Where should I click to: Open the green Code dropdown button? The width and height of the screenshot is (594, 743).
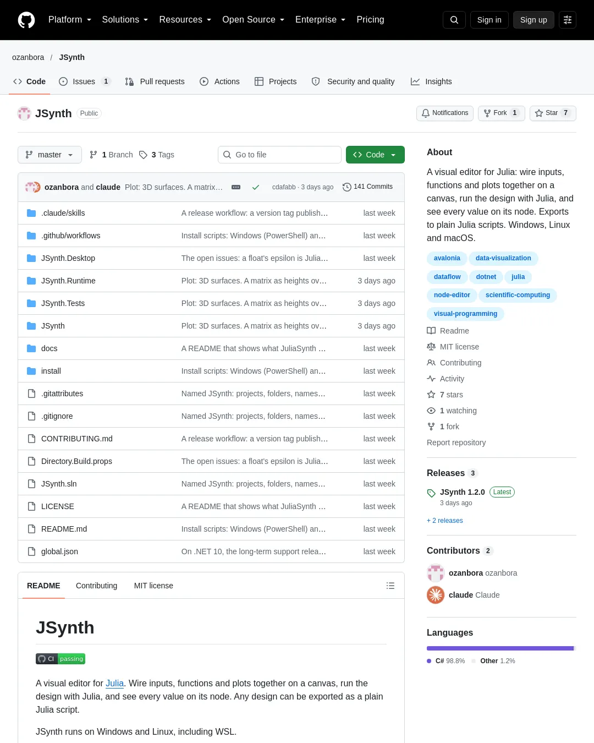[x=375, y=155]
